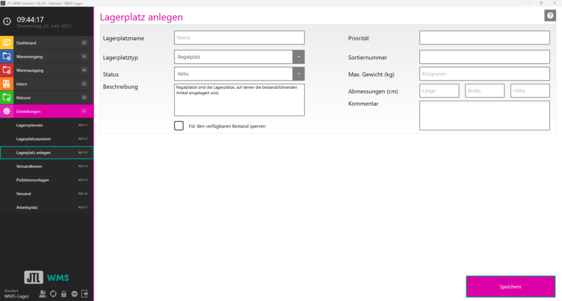Image resolution: width=562 pixels, height=301 pixels.
Task: Click the 'Lagerplatz anlegen' page heading
Action: pyautogui.click(x=141, y=17)
